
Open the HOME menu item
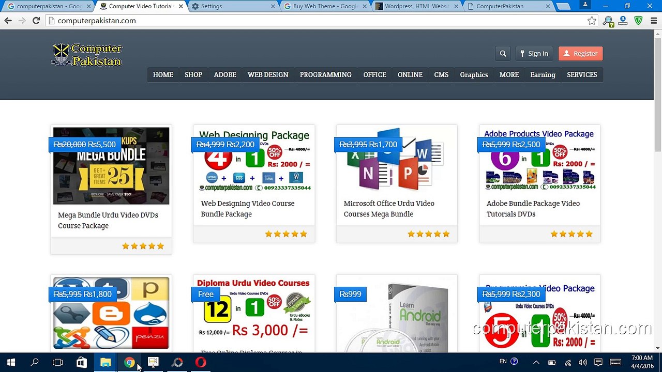click(163, 74)
